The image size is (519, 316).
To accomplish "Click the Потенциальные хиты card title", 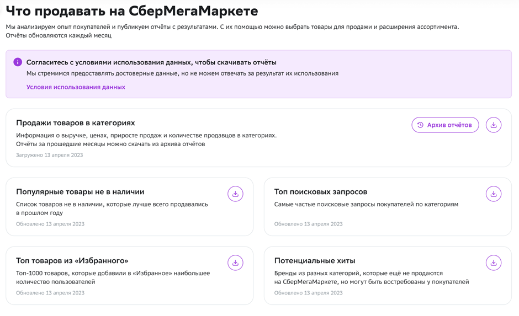I will (x=315, y=261).
